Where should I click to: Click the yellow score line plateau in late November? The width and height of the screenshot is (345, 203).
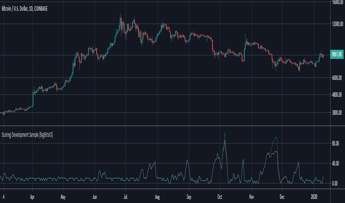[273, 154]
